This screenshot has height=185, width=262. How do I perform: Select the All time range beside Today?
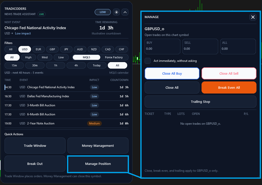117,65
